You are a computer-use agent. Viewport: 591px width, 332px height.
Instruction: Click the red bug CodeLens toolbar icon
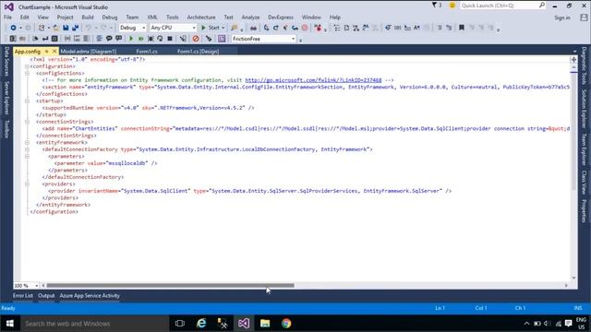(319, 28)
